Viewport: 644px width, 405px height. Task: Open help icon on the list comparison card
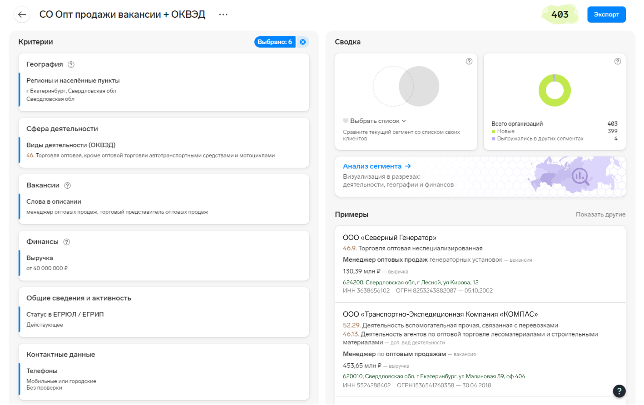(469, 61)
